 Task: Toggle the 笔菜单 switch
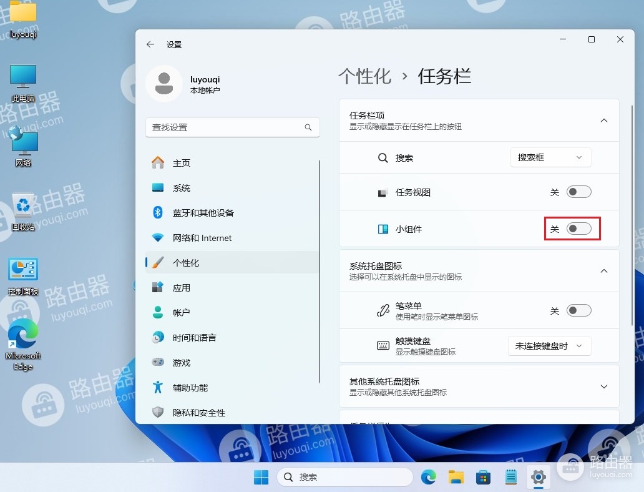[578, 310]
